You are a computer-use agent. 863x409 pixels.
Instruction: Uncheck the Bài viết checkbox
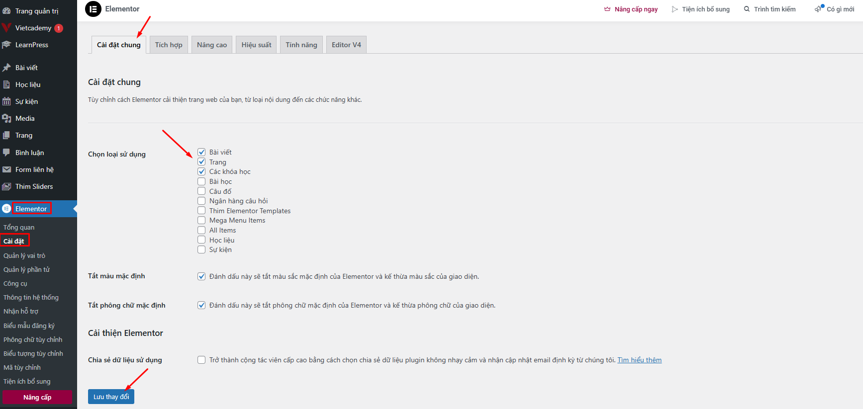point(201,152)
